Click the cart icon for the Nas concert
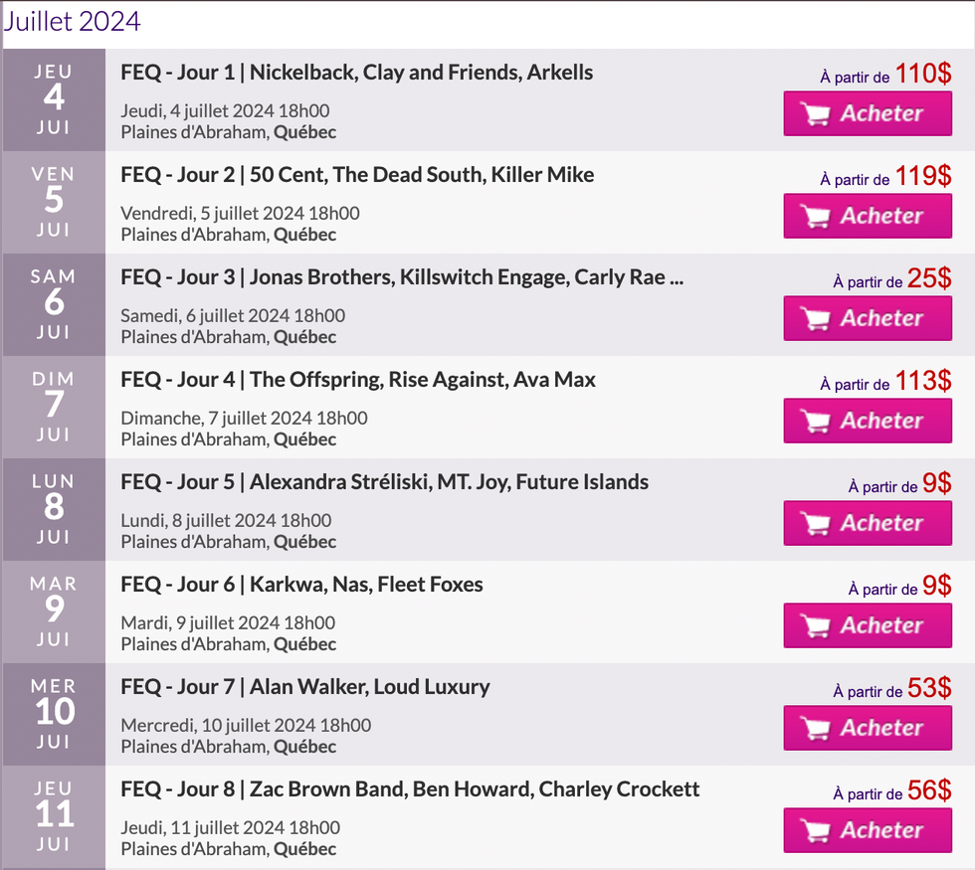This screenshot has width=975, height=870. pos(818,625)
